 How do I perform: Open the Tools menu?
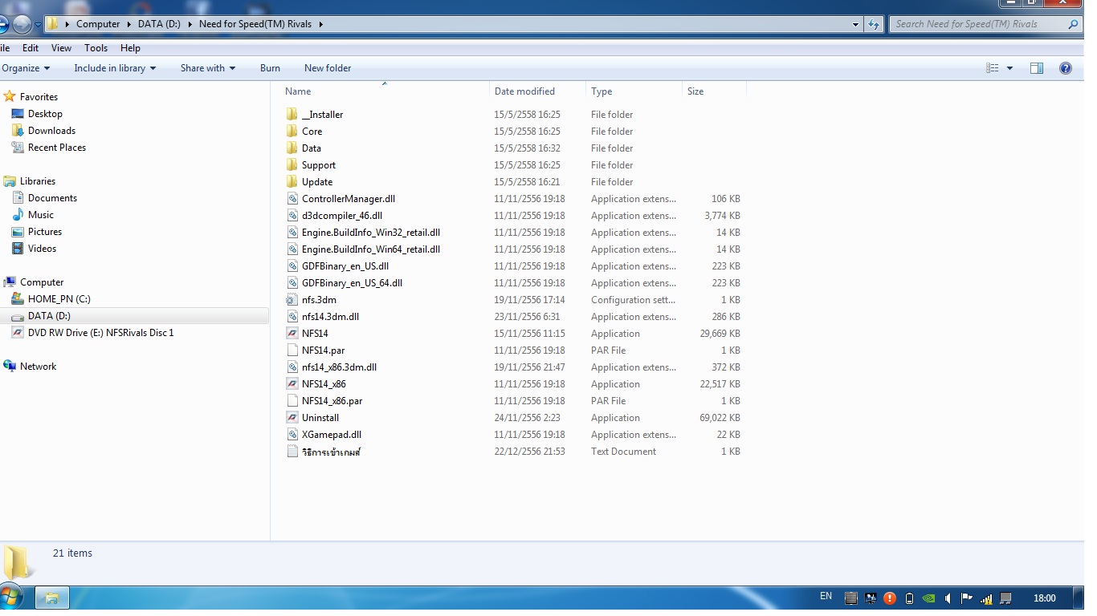tap(96, 48)
